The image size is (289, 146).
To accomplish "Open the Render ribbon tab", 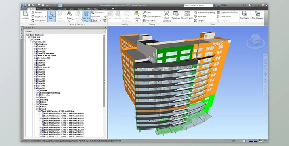I will (x=104, y=9).
